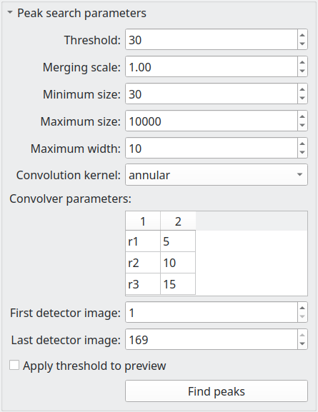The image size is (318, 412).
Task: Click column header 1 in convolver table
Action: [x=143, y=221]
